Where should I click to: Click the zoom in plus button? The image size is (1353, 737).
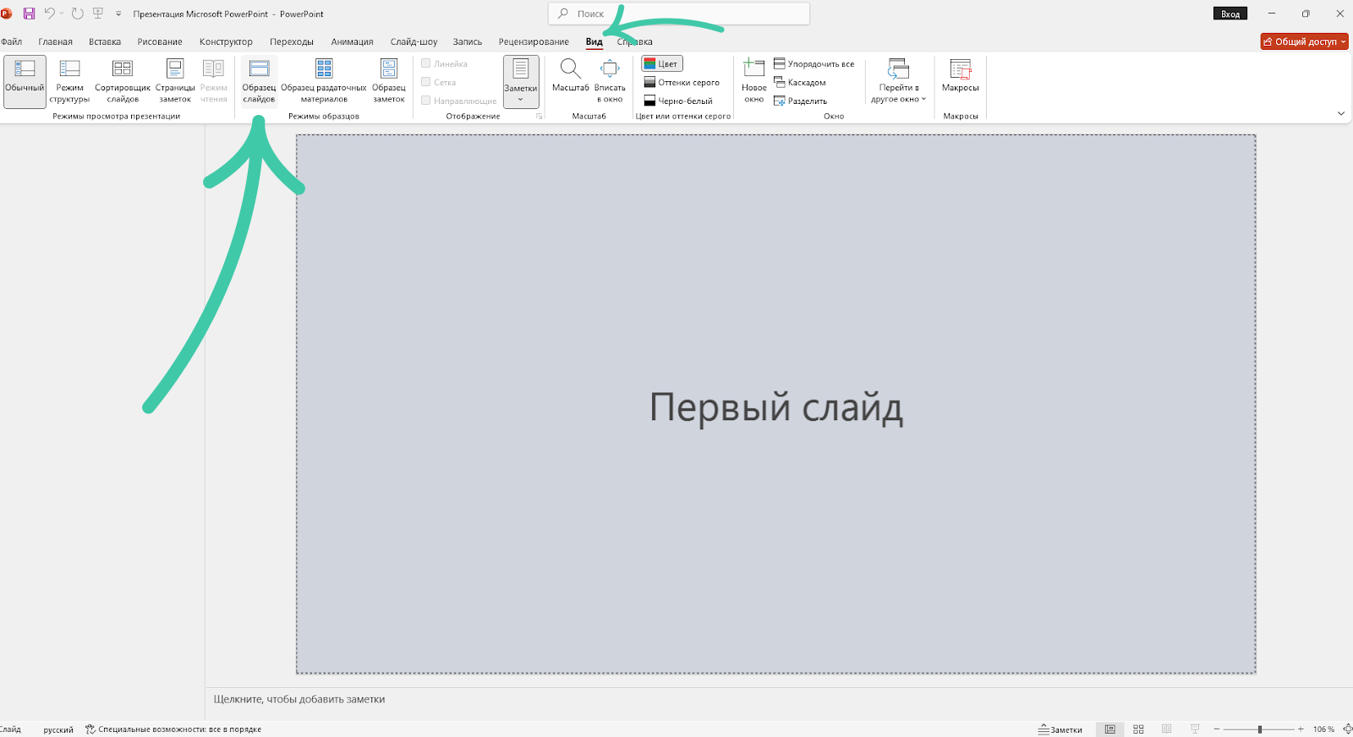point(1301,729)
